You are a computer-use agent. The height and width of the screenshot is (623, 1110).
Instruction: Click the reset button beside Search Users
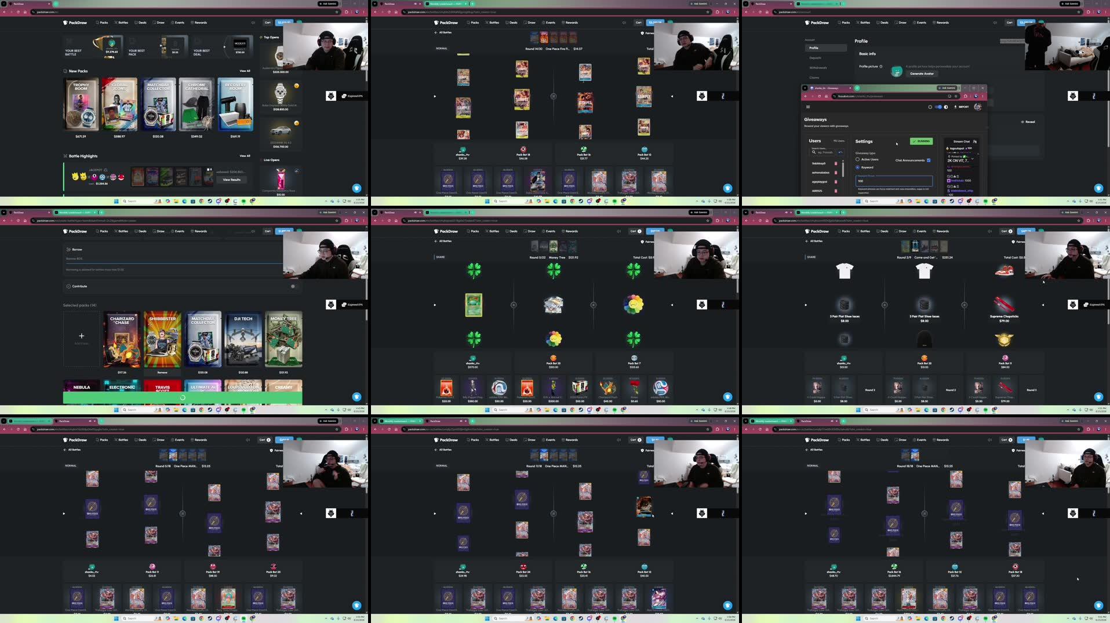840,152
